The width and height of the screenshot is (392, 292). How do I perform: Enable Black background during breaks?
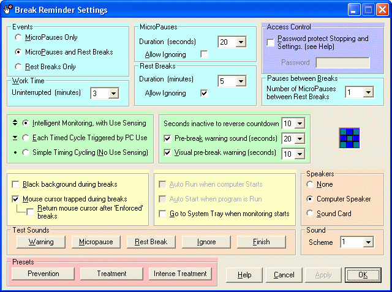(15, 185)
